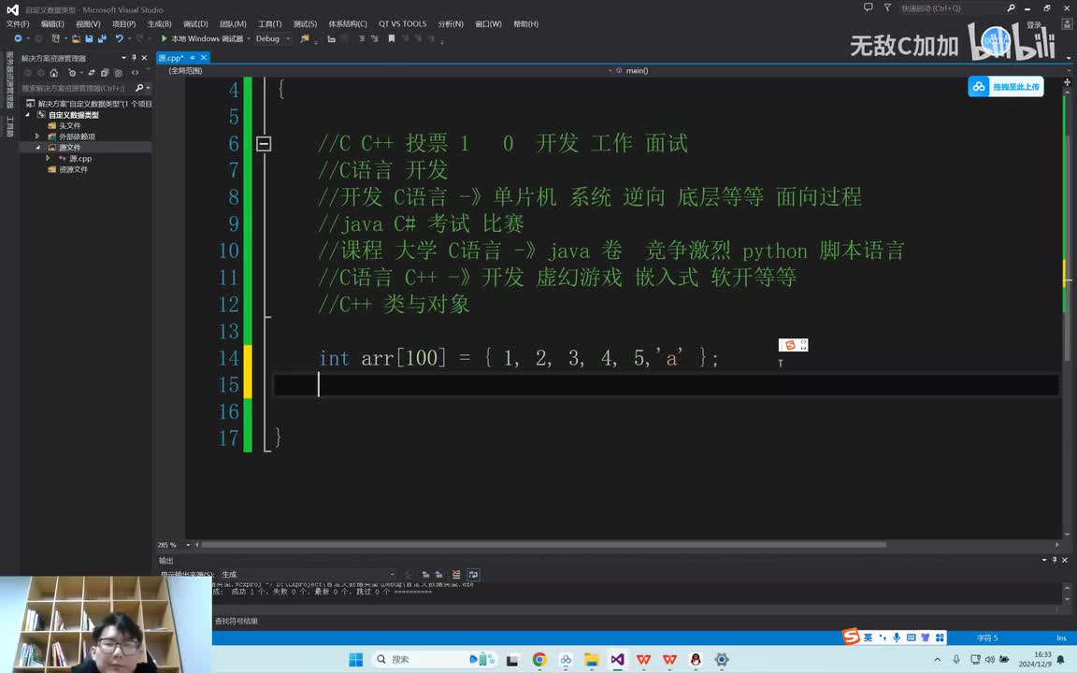Click the Collapse All icon in Solution Explorer
The height and width of the screenshot is (673, 1077).
click(x=105, y=73)
